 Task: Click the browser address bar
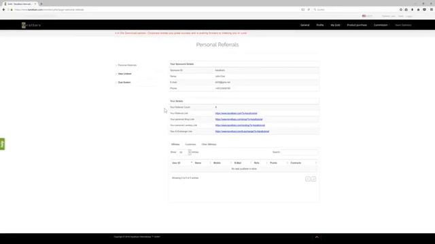click(x=156, y=9)
